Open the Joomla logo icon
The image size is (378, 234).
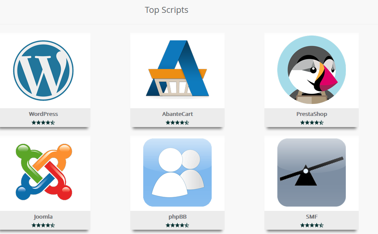coord(44,172)
